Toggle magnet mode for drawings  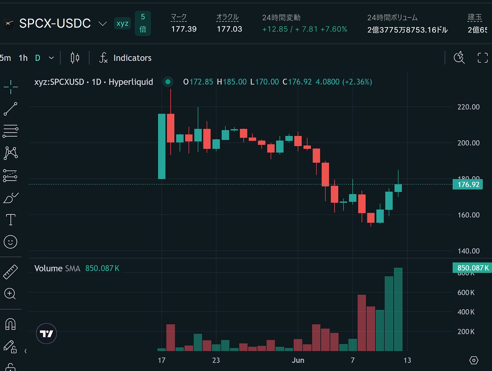point(10,324)
